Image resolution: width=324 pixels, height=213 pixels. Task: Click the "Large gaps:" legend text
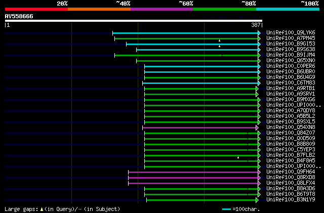(21, 209)
